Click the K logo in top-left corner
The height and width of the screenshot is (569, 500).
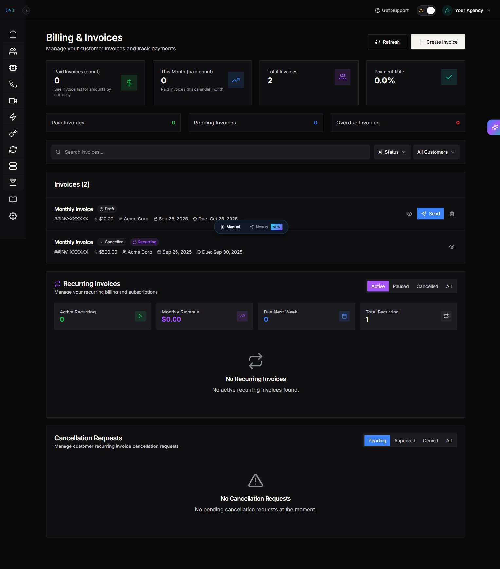[10, 10]
